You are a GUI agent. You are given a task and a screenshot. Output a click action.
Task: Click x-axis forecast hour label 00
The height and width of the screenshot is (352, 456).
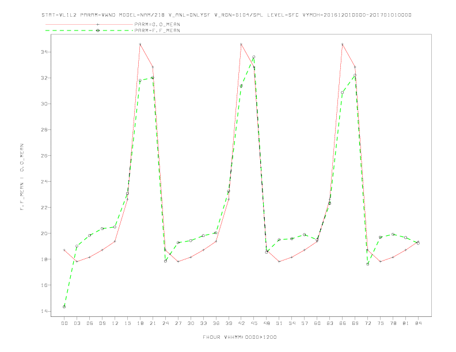[x=64, y=323]
